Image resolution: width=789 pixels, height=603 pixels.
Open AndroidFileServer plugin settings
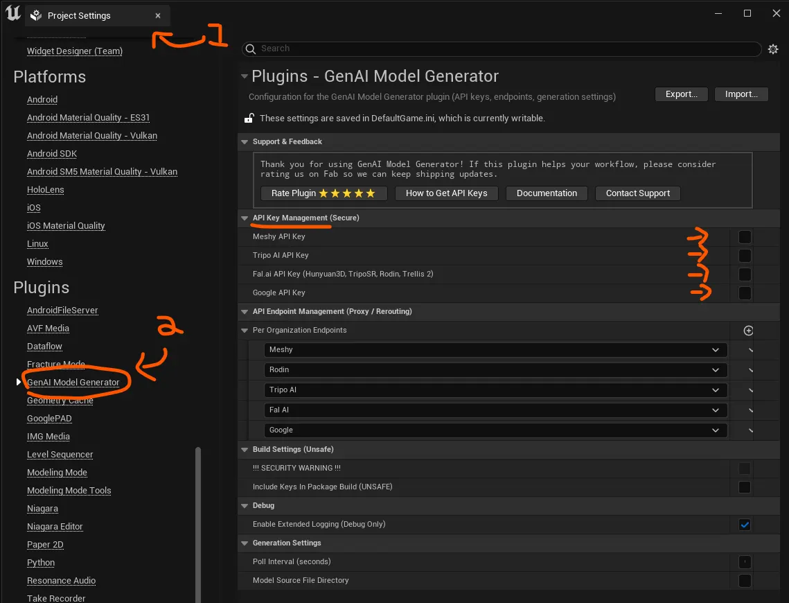62,311
